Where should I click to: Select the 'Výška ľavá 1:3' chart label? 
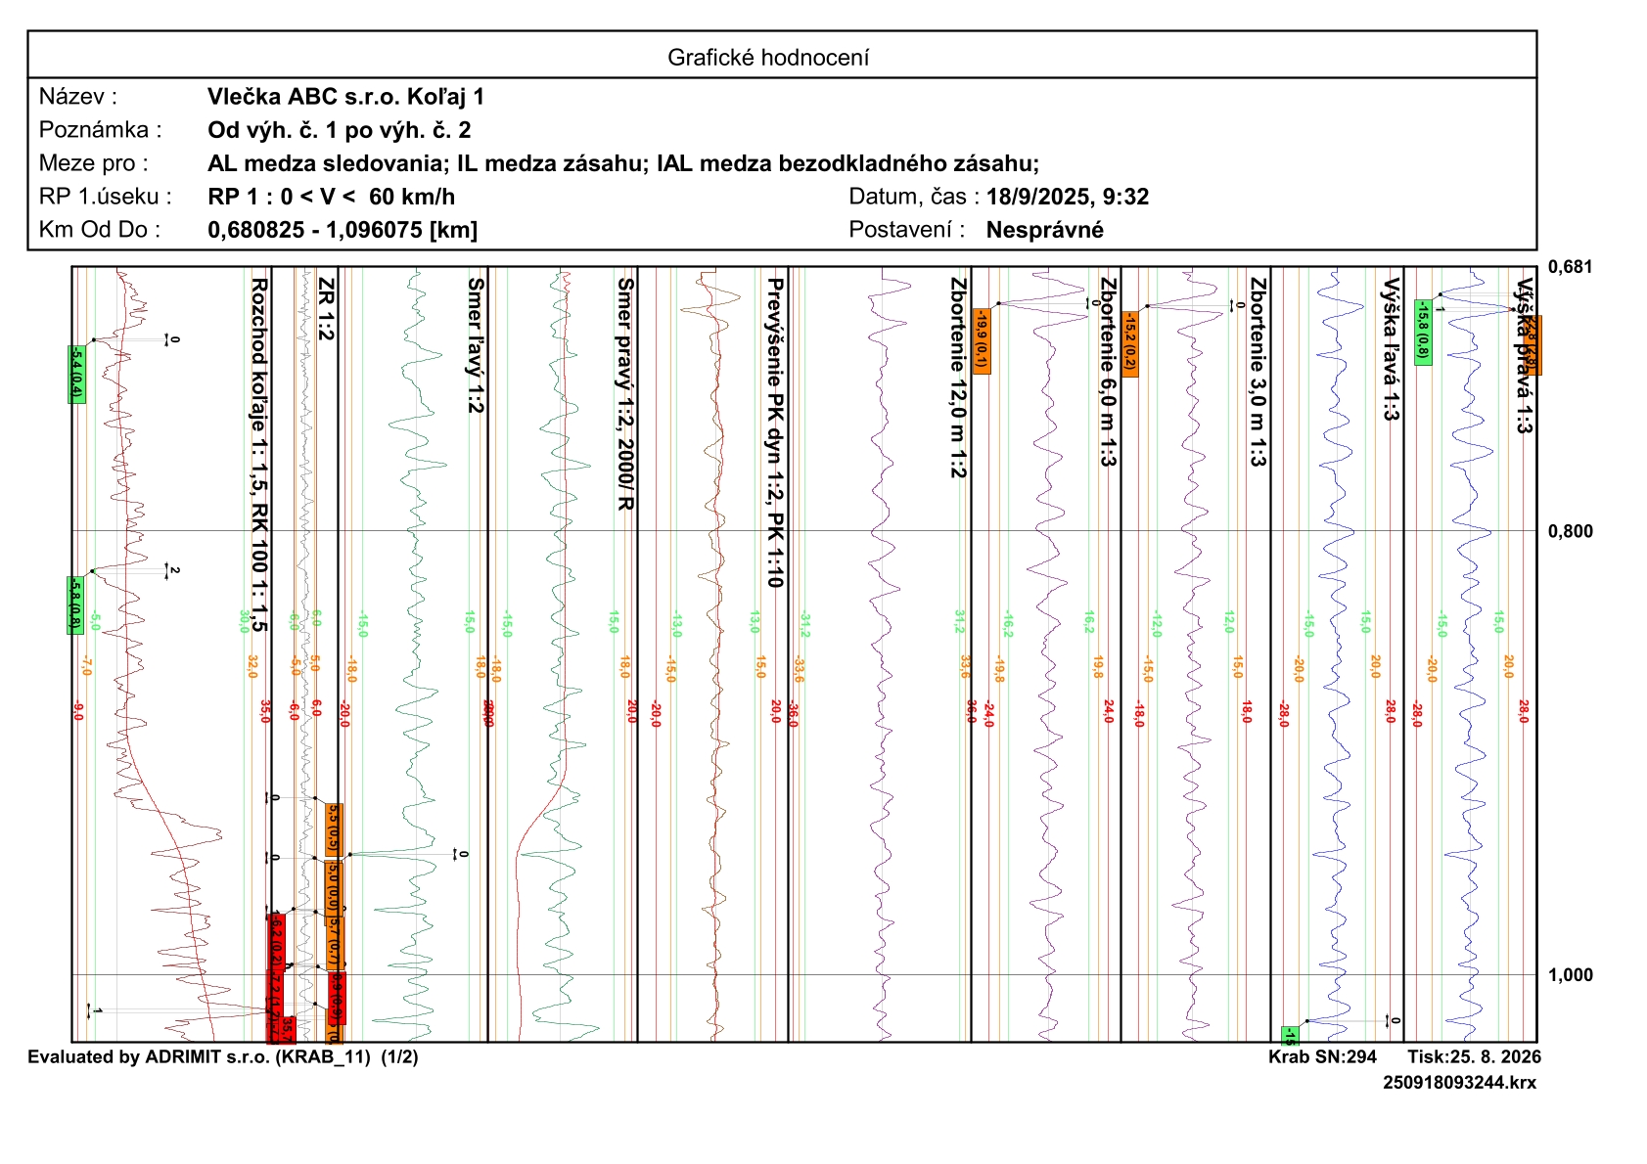pyautogui.click(x=1391, y=349)
